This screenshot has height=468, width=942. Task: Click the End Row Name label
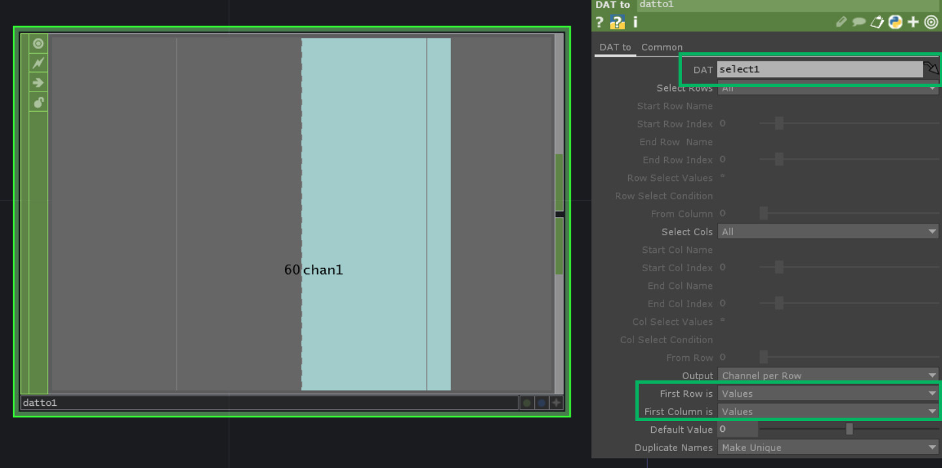pyautogui.click(x=676, y=142)
